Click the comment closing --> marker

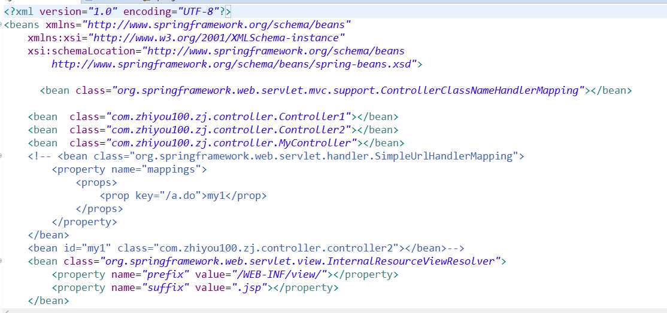pyautogui.click(x=456, y=248)
